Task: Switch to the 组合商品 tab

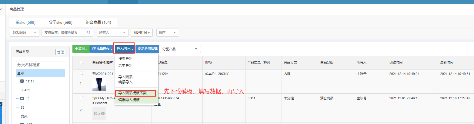Action: tap(98, 23)
